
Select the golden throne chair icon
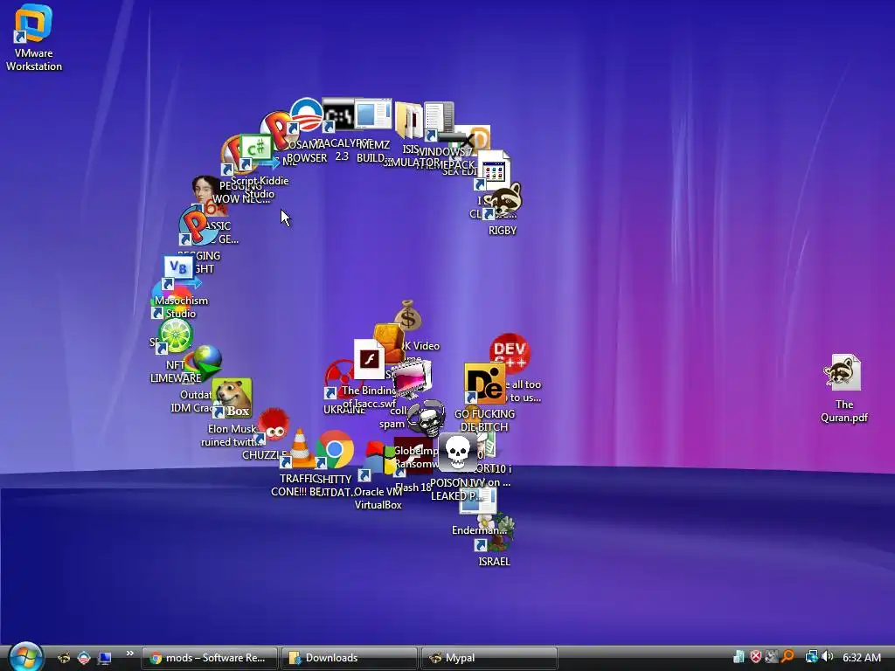tap(389, 342)
